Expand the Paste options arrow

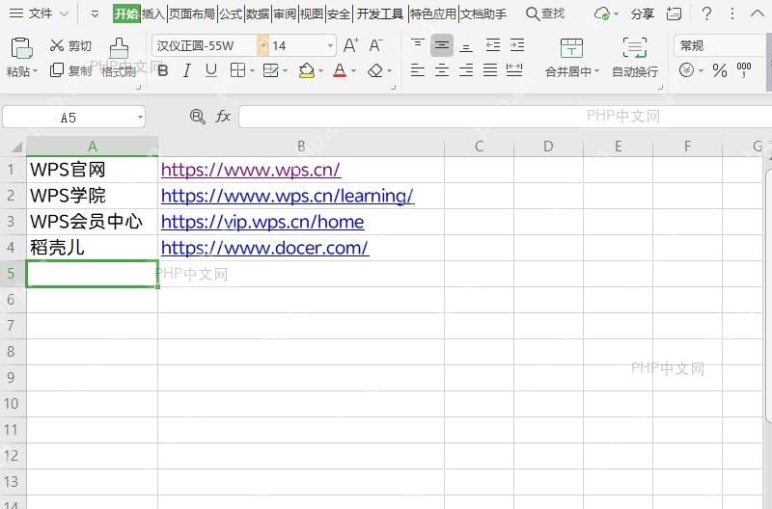click(x=35, y=71)
